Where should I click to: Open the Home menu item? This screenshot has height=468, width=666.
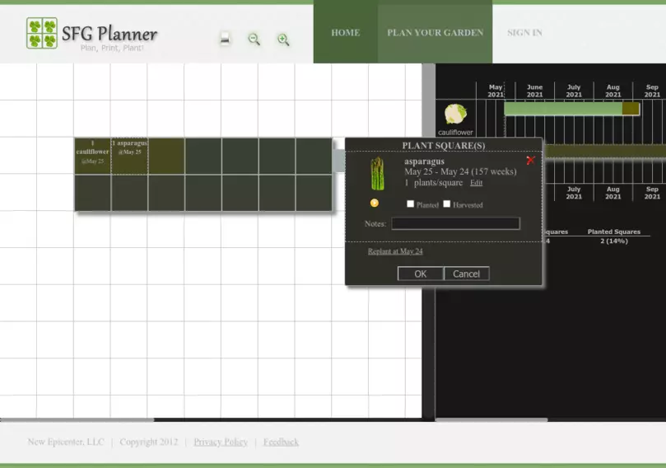(x=345, y=33)
